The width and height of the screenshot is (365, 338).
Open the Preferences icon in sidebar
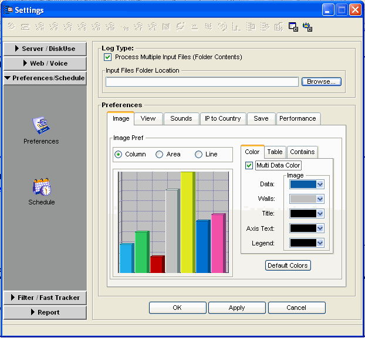41,125
